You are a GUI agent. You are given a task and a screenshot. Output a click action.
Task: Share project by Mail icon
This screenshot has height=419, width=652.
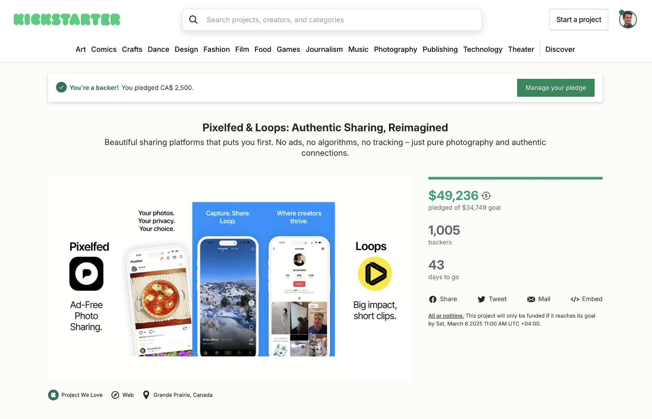click(531, 299)
